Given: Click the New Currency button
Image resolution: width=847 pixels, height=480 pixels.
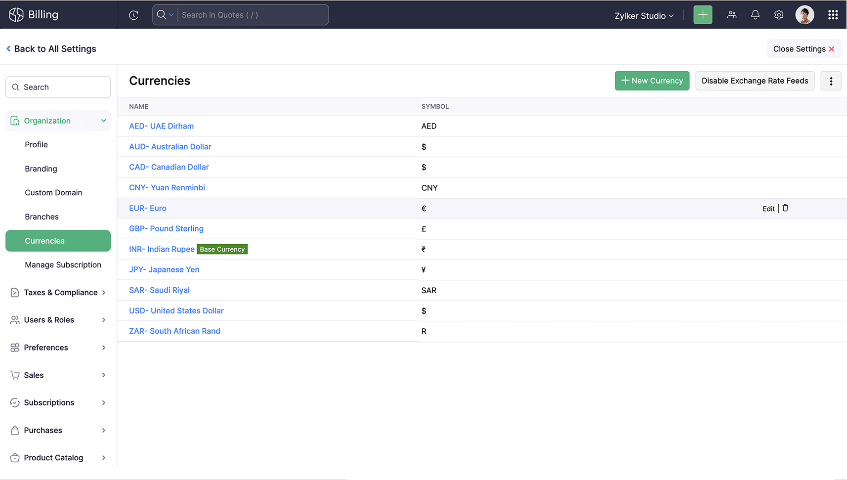Looking at the screenshot, I should (652, 81).
